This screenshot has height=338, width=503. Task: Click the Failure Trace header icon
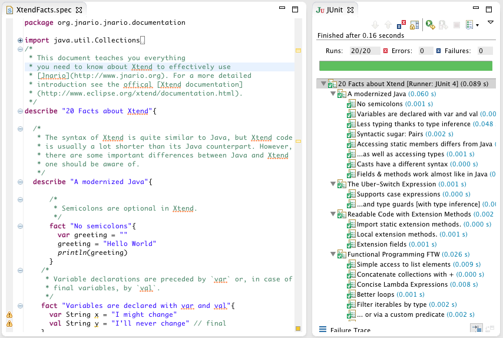tap(323, 329)
